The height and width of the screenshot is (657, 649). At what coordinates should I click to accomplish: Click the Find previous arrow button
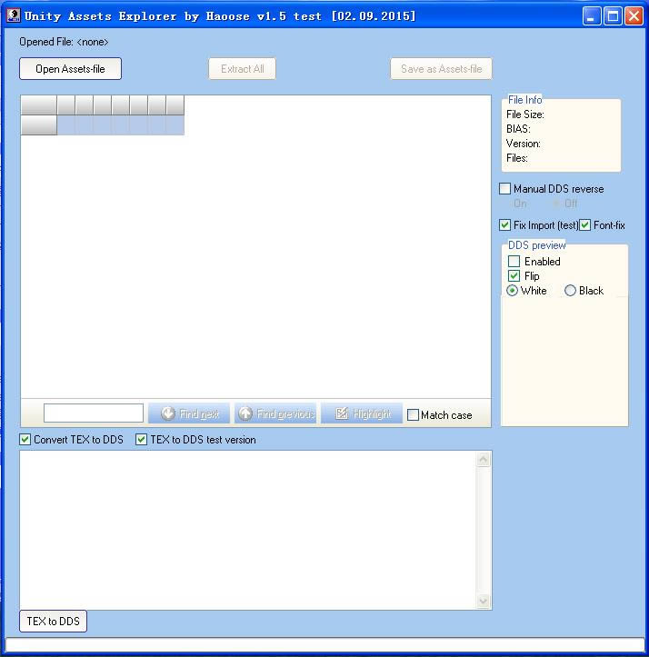point(275,414)
